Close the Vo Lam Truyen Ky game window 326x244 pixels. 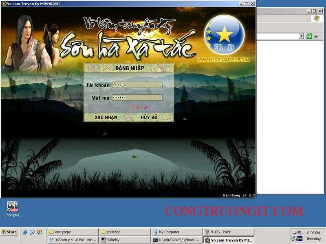tap(252, 4)
